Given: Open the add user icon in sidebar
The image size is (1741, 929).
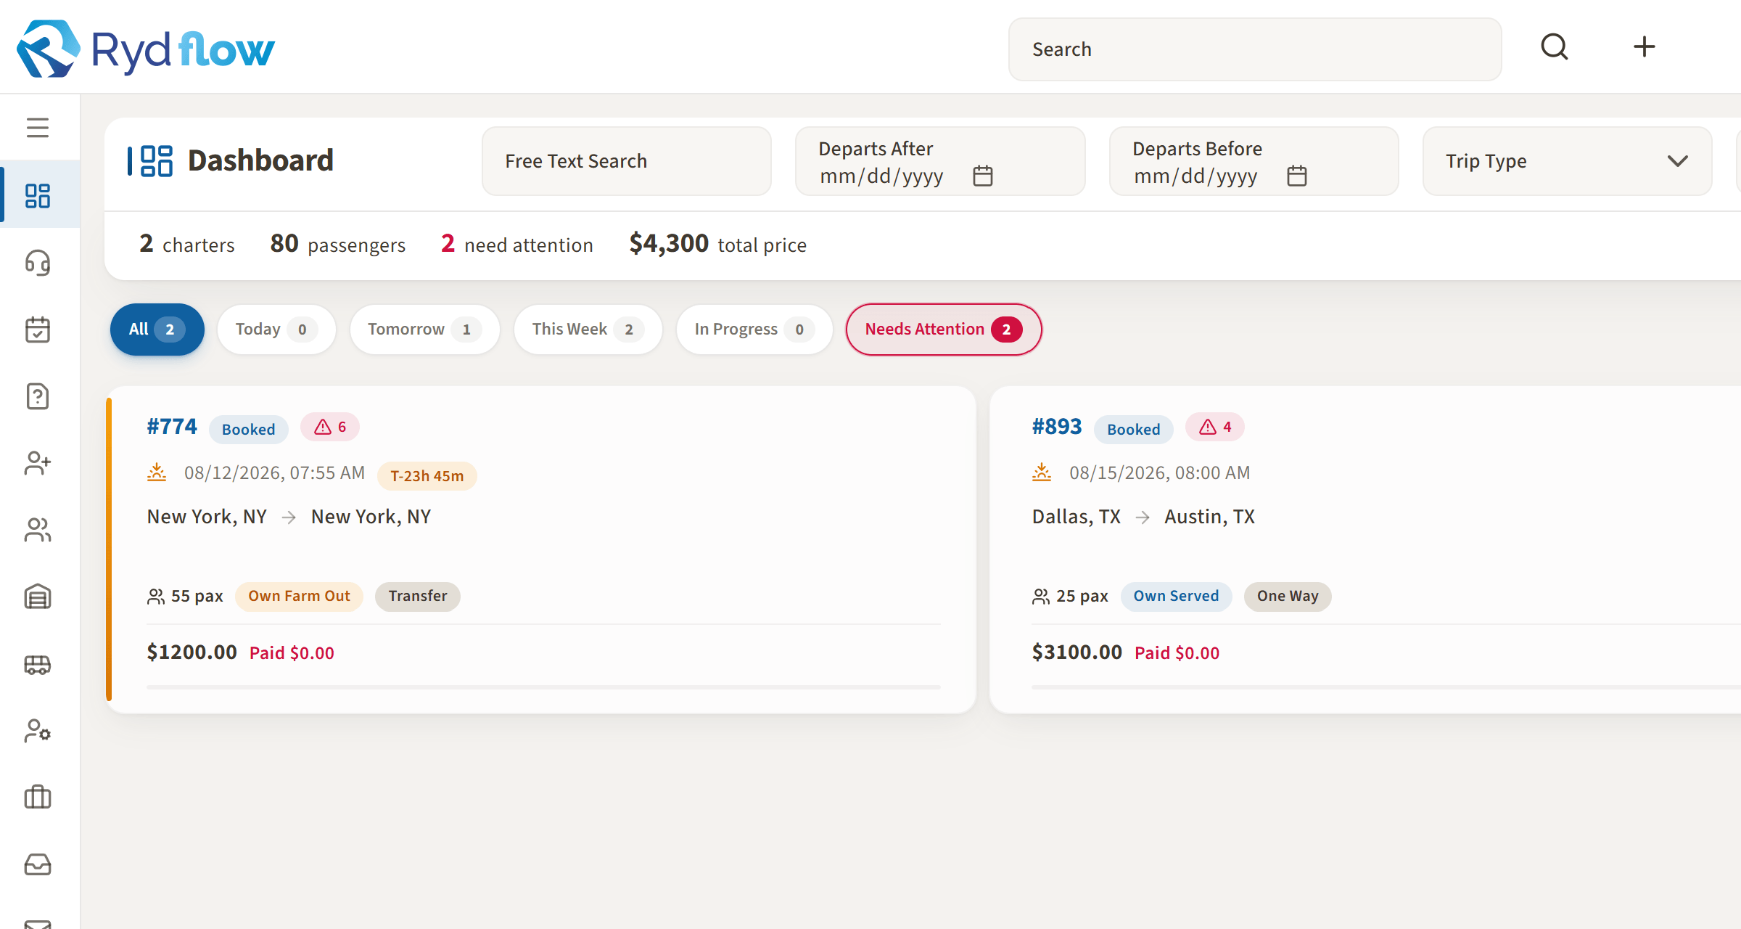Looking at the screenshot, I should 38,463.
